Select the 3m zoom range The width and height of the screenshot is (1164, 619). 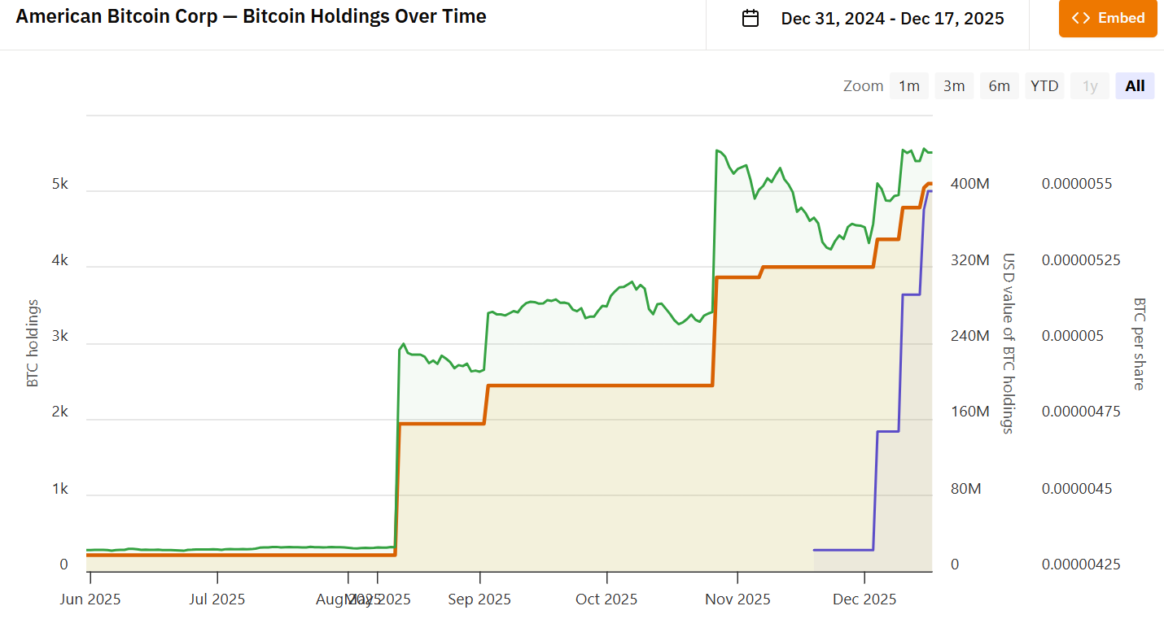(954, 85)
